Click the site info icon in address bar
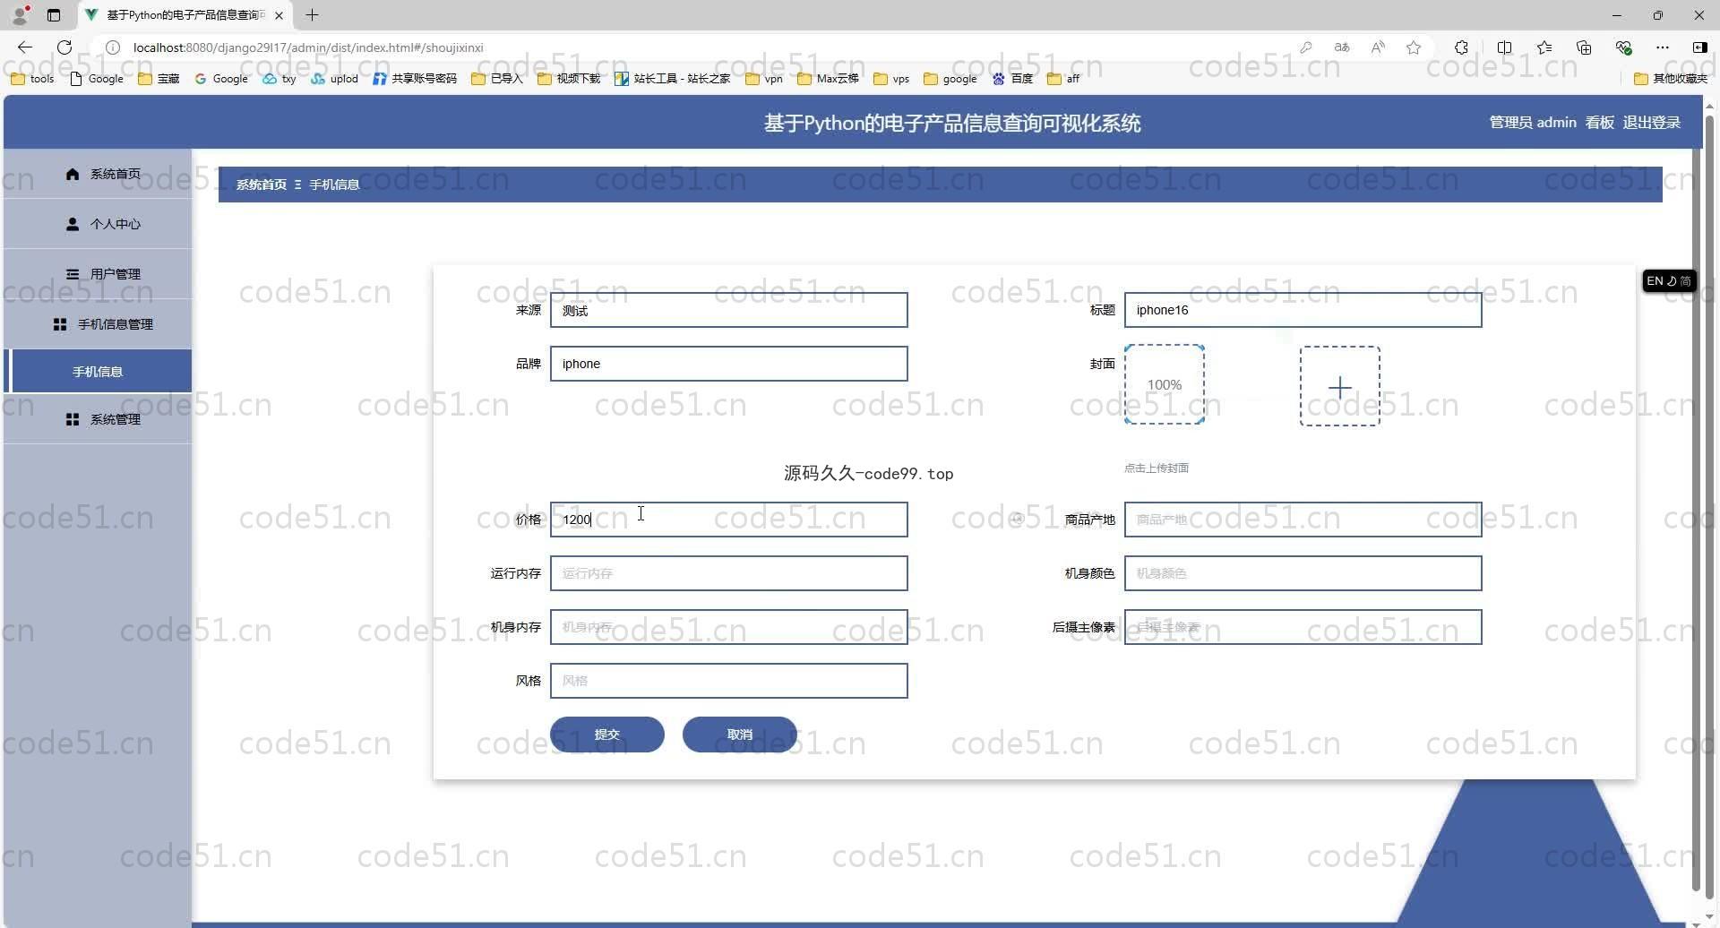The height and width of the screenshot is (928, 1720). 113,47
